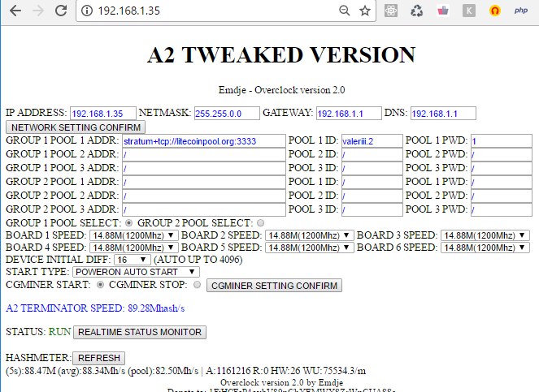This screenshot has width=539, height=392.
Task: Click the Network Setting Confirm button
Action: click(x=76, y=127)
